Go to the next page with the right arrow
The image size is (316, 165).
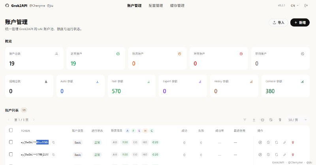coord(34,120)
